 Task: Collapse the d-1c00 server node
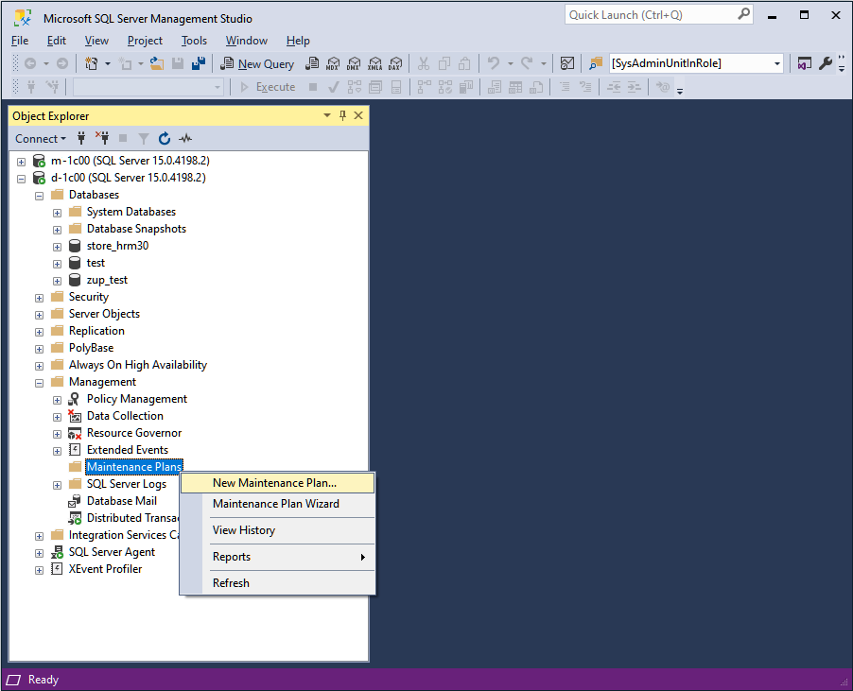(x=21, y=179)
